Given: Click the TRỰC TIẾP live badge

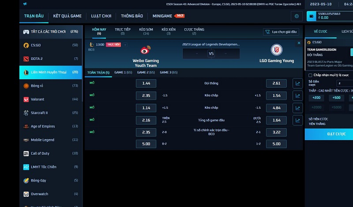Looking at the screenshot, I should click(113, 45).
